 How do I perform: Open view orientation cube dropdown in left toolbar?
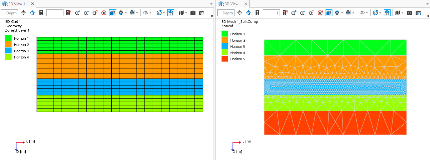click(x=123, y=13)
